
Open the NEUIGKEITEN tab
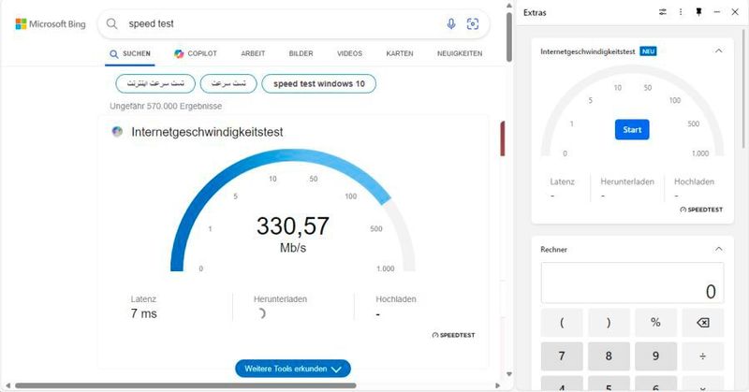coord(460,53)
